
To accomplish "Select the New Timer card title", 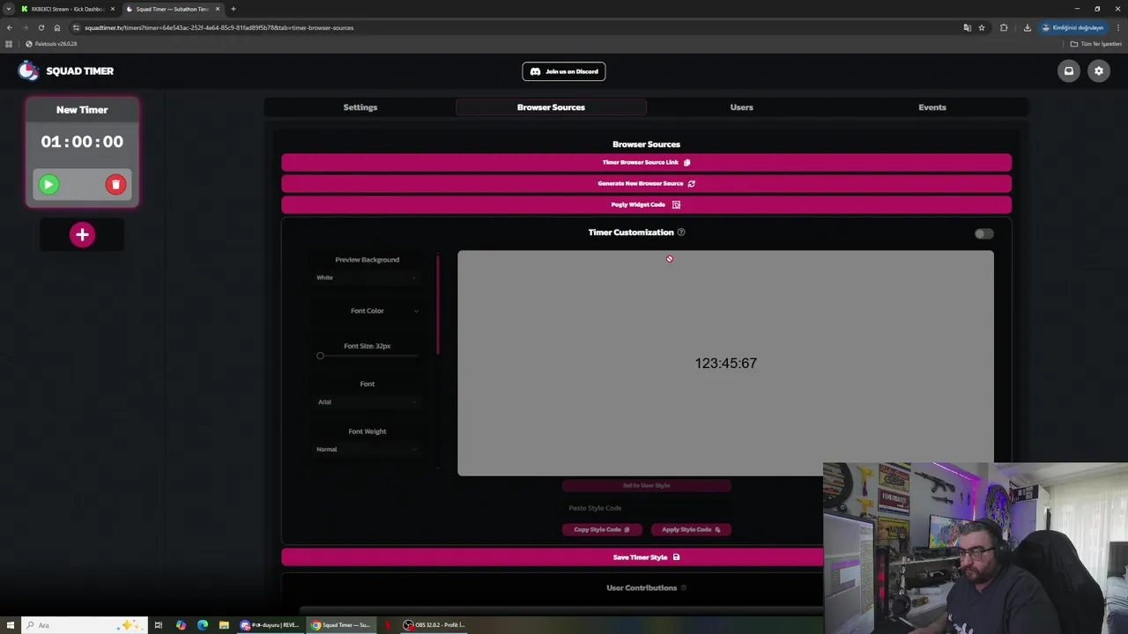I will pos(82,110).
